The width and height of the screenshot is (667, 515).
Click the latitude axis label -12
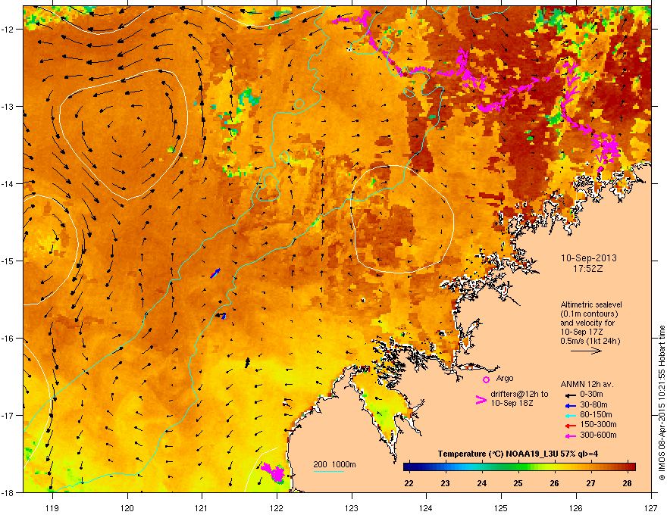click(x=8, y=30)
